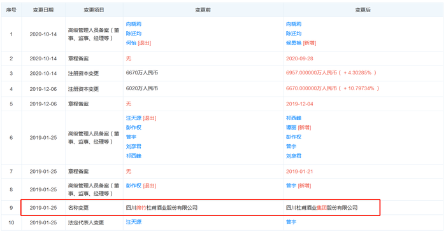Viewport: 446px width, 232px height.
Task: Click the 2019-12-06 date in row 4
Action: (x=43, y=89)
